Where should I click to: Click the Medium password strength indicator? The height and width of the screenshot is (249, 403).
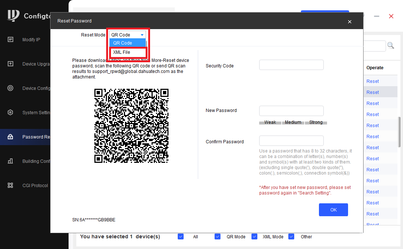coord(293,122)
